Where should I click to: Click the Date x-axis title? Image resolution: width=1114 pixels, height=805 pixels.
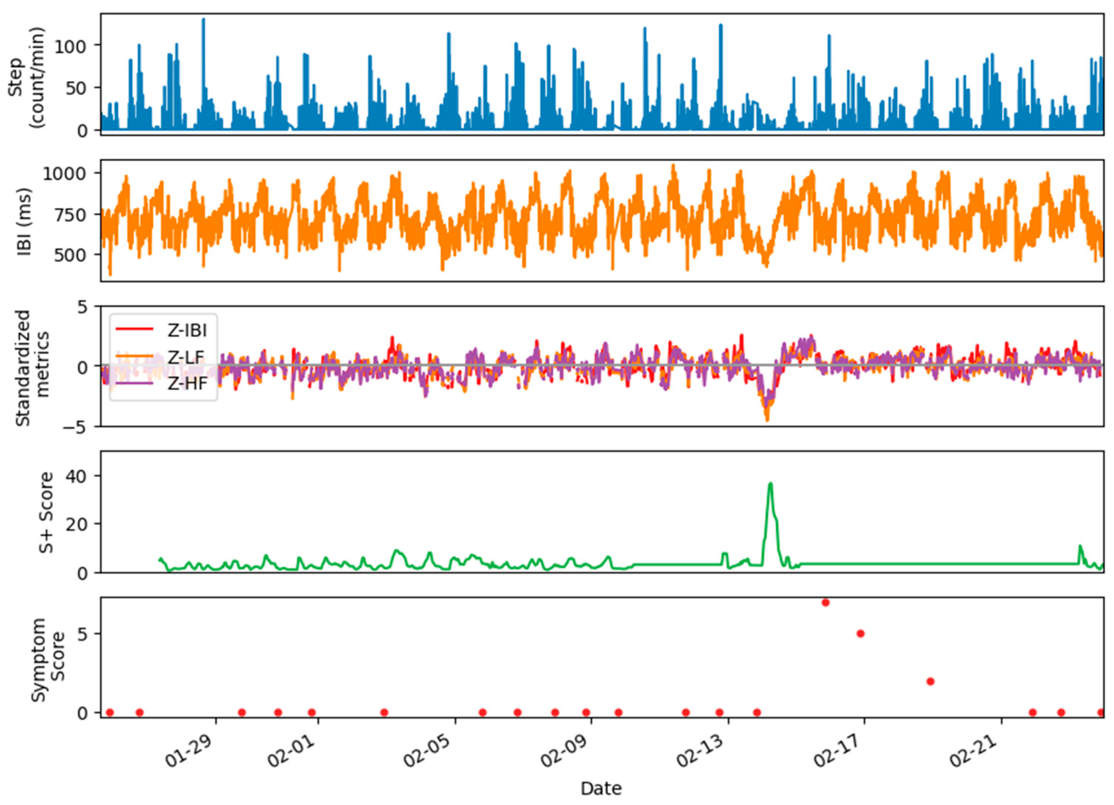point(601,788)
